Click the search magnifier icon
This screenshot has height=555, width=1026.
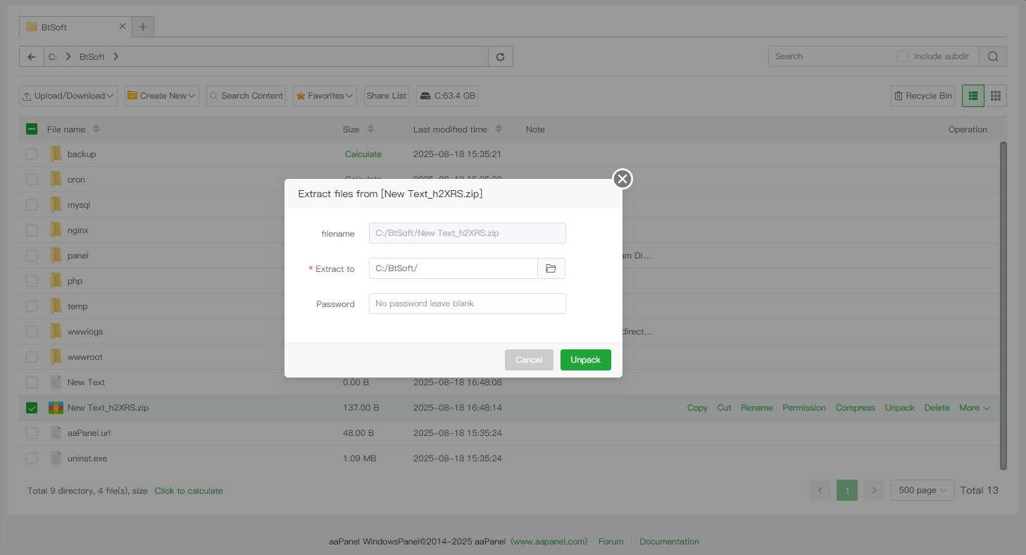[x=992, y=56]
